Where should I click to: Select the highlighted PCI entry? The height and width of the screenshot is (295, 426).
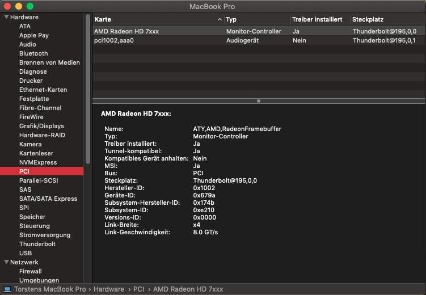tap(42, 171)
